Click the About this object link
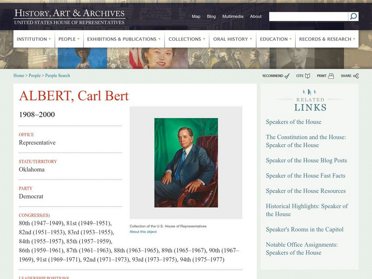Screen dimensions: 372x279 (143, 232)
